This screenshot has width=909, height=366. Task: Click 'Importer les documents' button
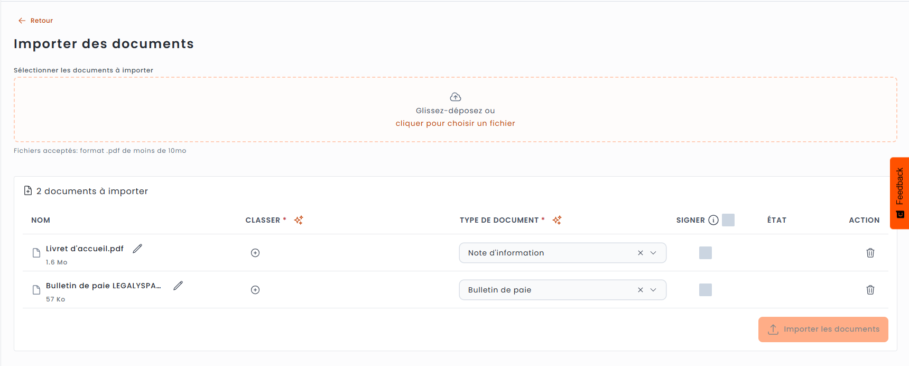[823, 330]
